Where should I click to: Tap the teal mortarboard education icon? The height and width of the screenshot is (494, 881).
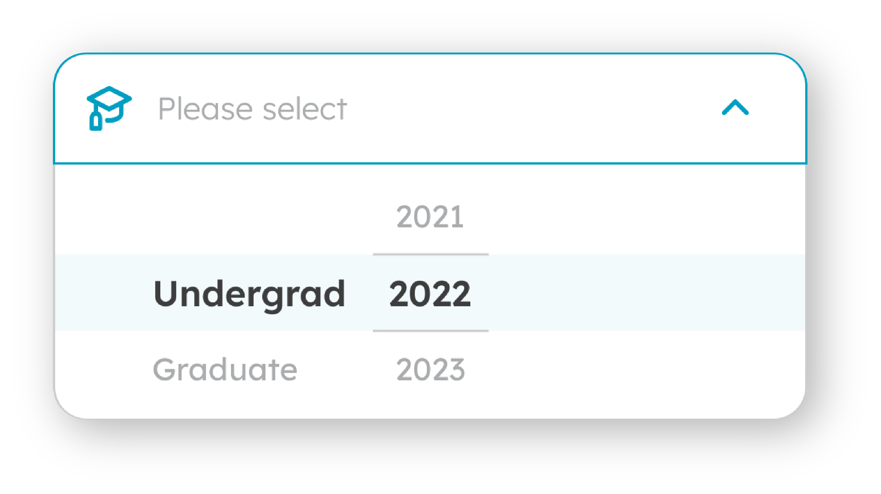109,108
